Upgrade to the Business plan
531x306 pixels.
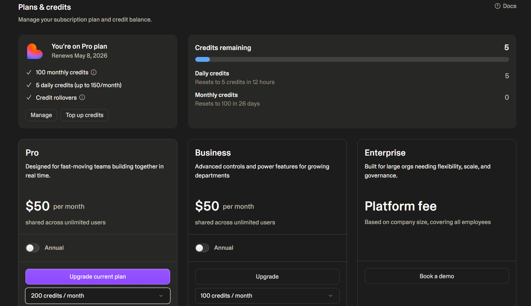click(x=267, y=276)
